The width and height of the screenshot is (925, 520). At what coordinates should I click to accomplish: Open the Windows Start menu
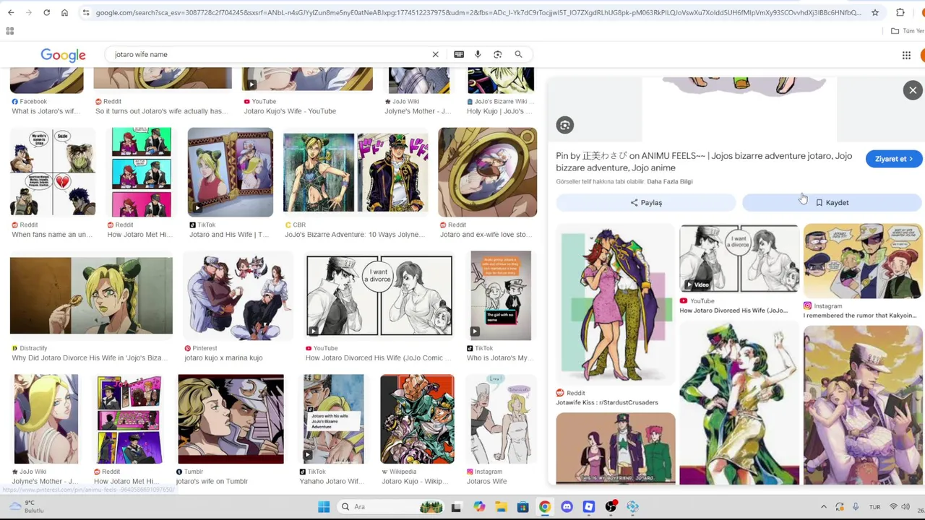coord(324,507)
